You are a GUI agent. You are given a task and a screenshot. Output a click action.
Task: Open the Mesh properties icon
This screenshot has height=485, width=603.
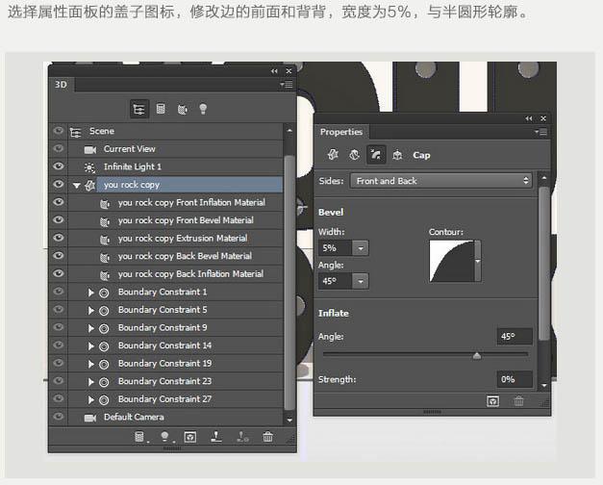click(334, 154)
